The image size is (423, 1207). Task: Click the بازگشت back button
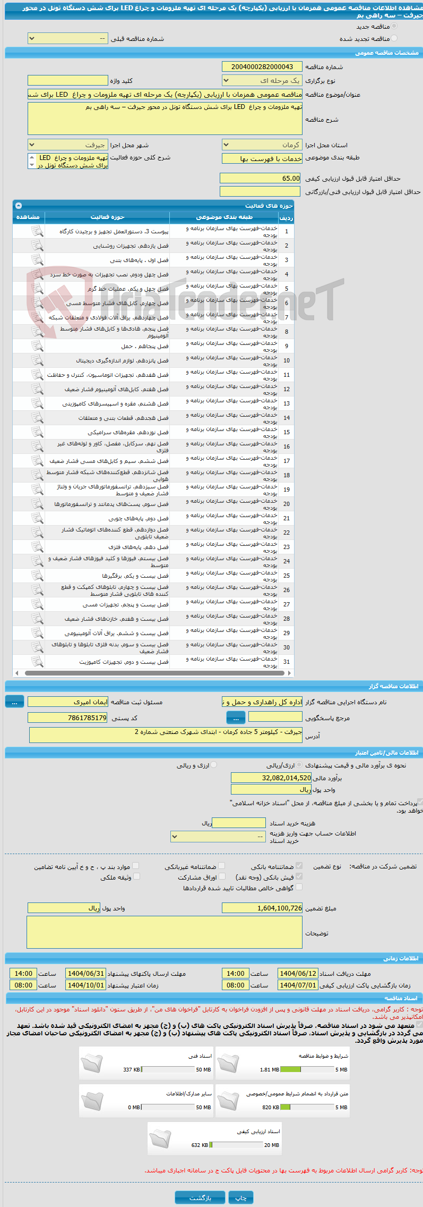point(200,1198)
